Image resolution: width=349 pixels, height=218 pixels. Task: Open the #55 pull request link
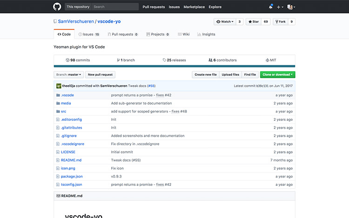click(x=151, y=86)
